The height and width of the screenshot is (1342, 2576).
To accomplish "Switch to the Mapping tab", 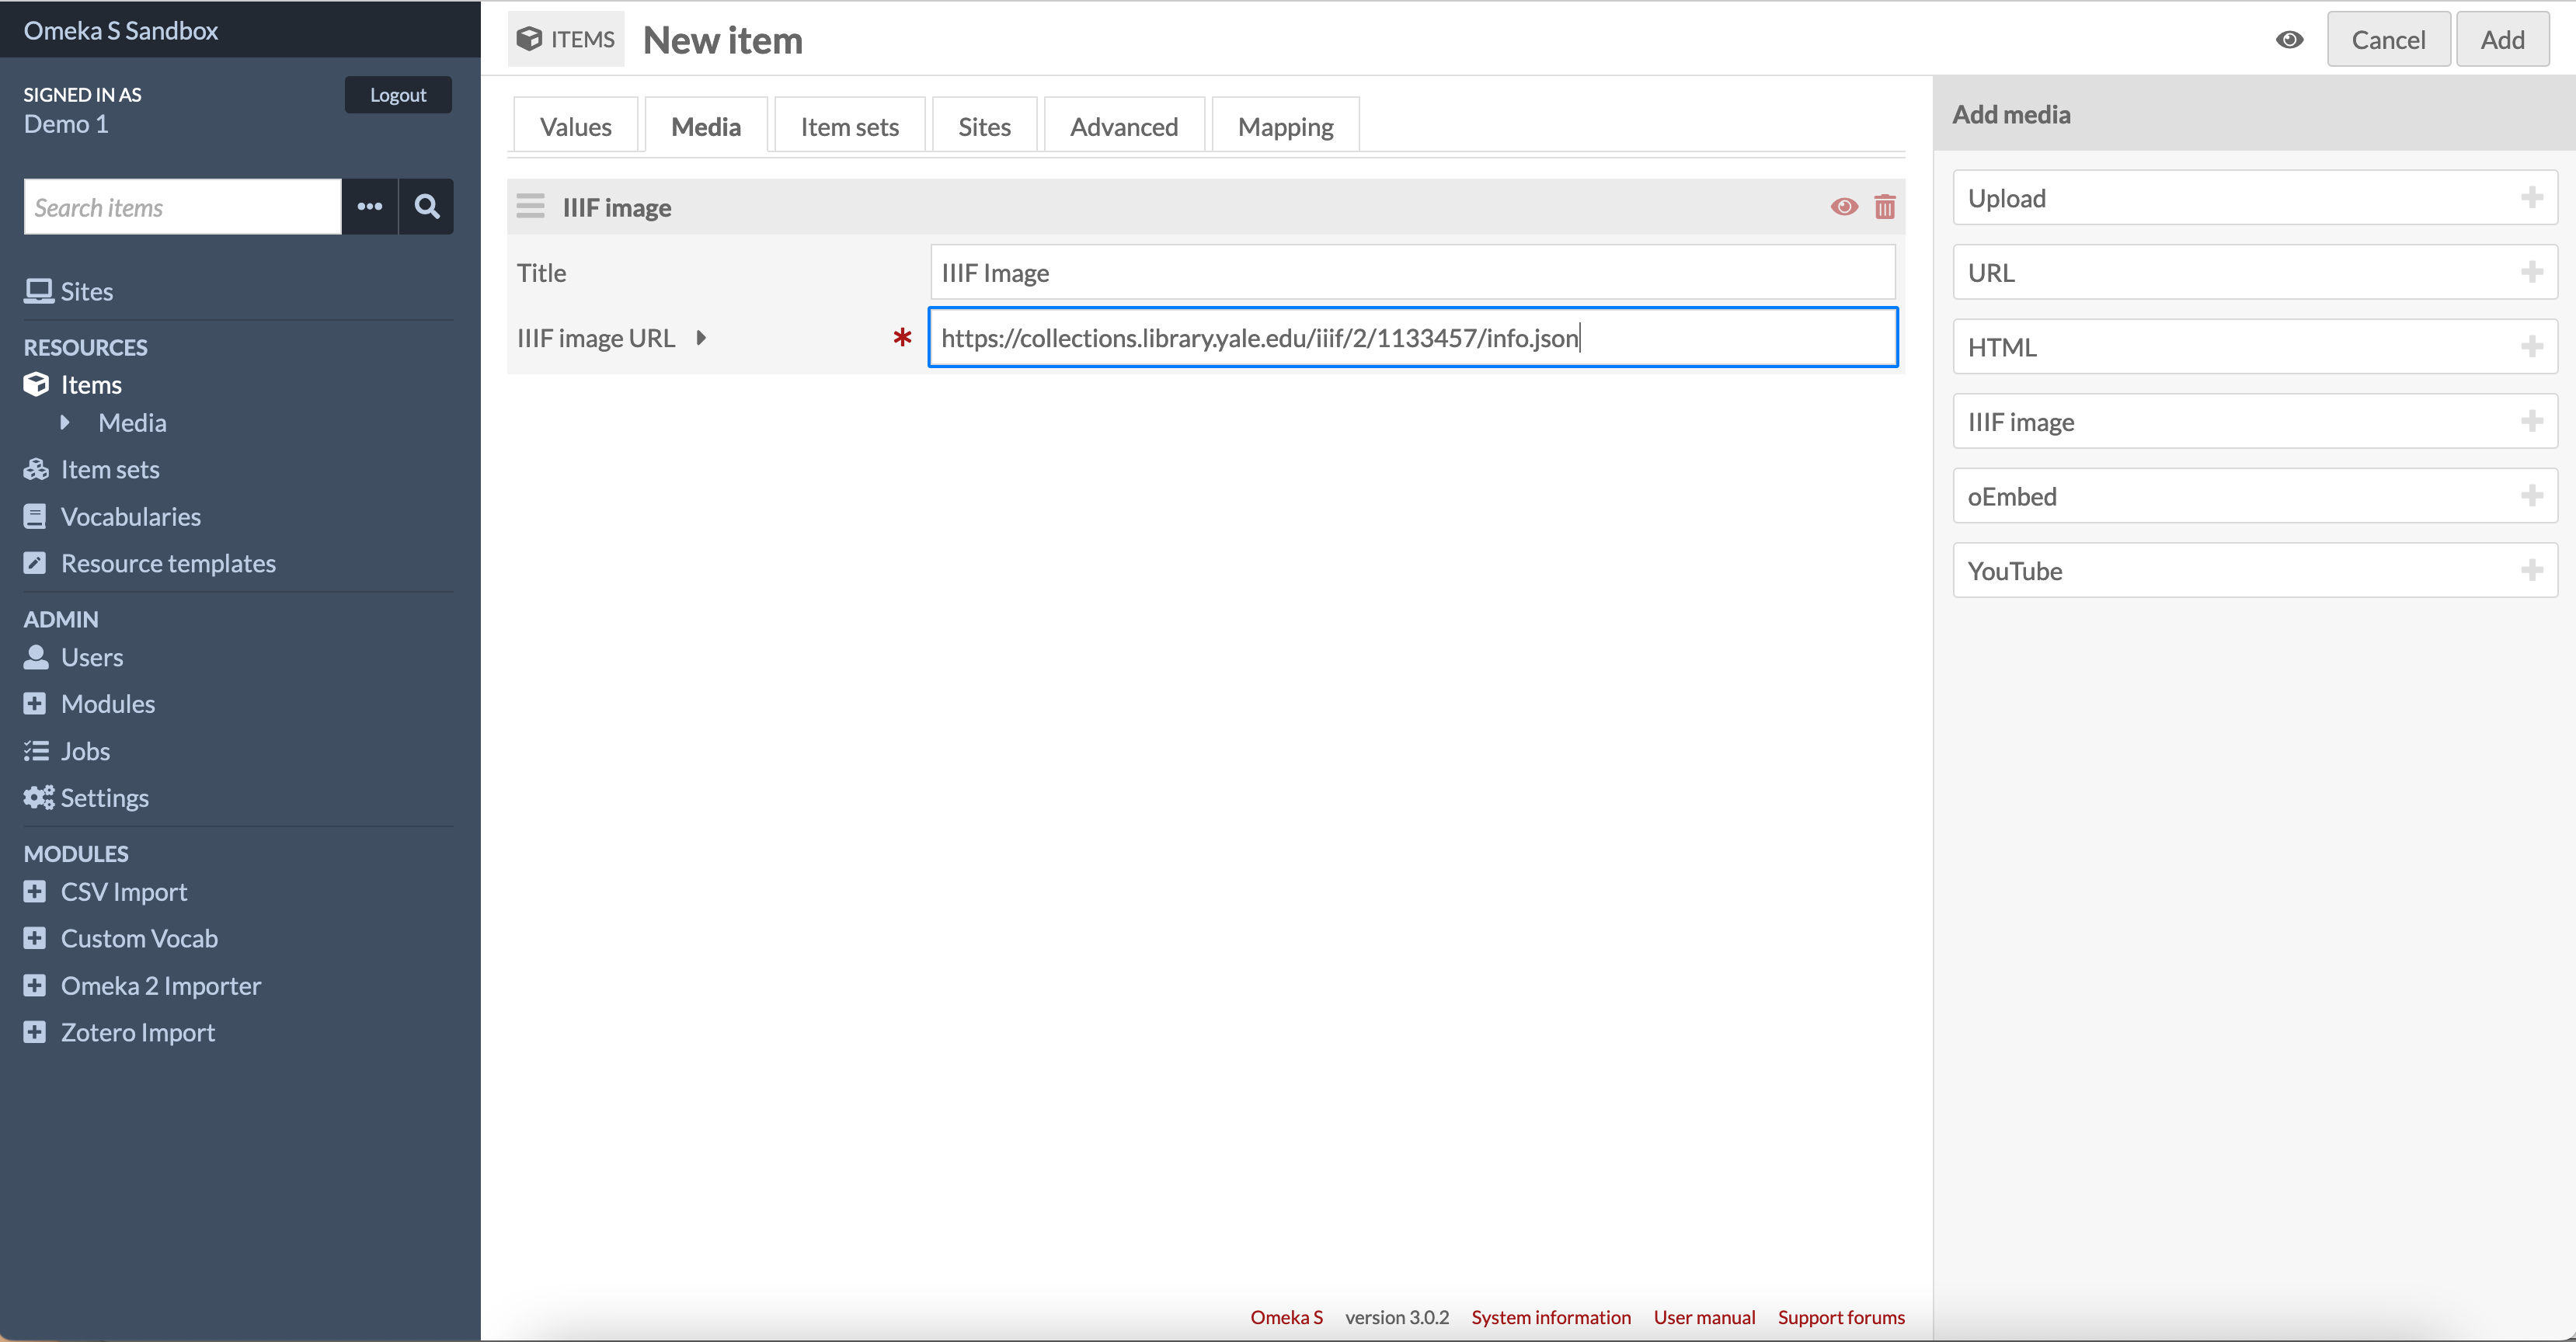I will tap(1286, 126).
